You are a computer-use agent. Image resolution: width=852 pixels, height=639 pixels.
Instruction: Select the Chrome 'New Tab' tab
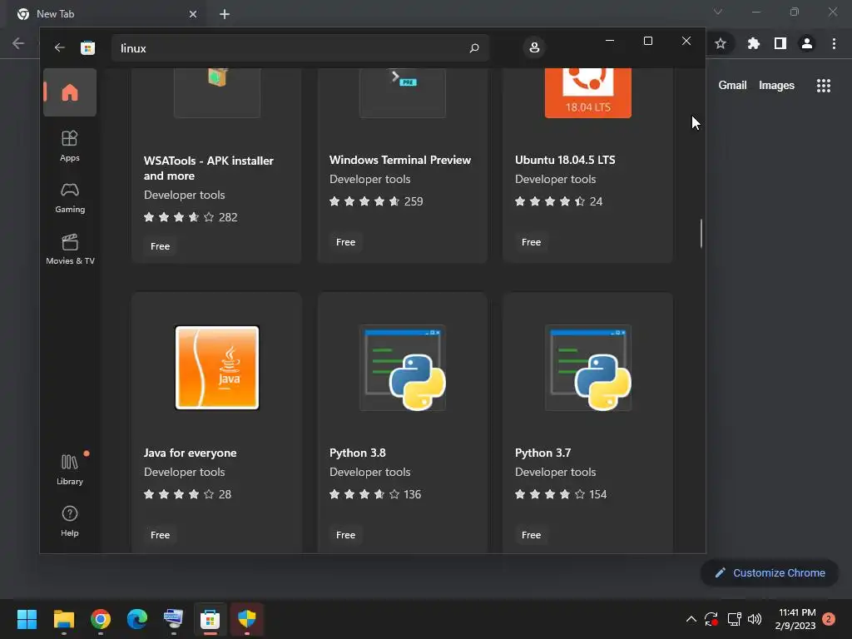tap(106, 14)
